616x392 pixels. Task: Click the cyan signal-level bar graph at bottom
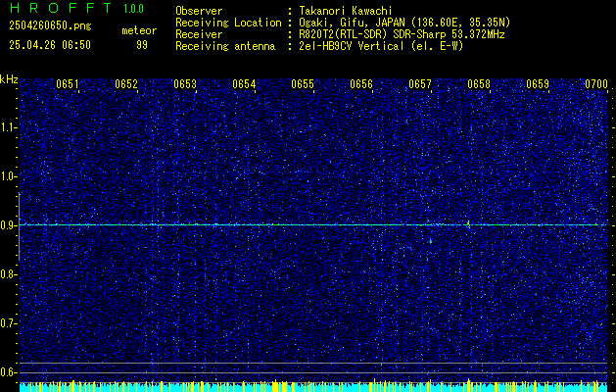(x=313, y=386)
